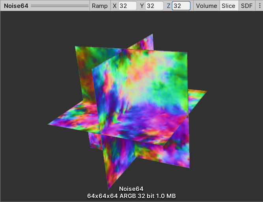Grab the preview header drag handle lines
Image resolution: width=263 pixels, height=202 pixels.
[60, 6]
